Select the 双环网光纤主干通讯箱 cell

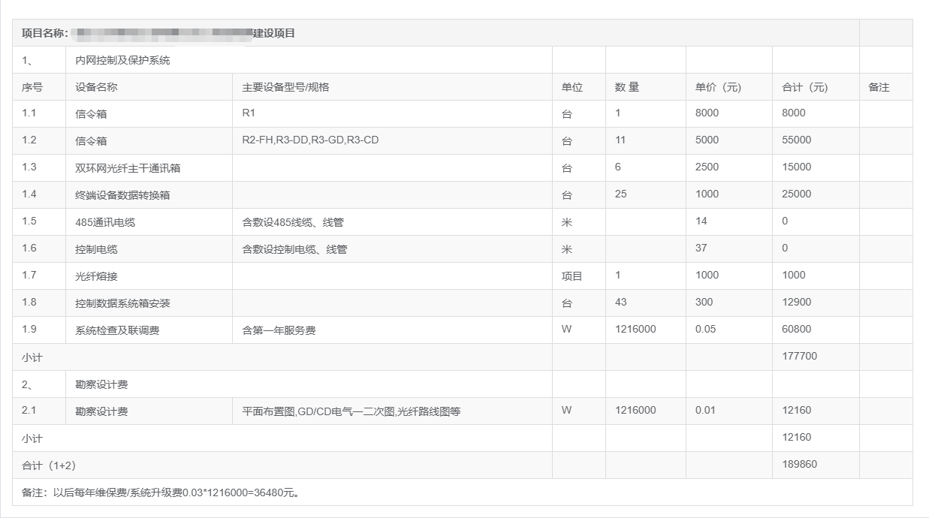(128, 168)
